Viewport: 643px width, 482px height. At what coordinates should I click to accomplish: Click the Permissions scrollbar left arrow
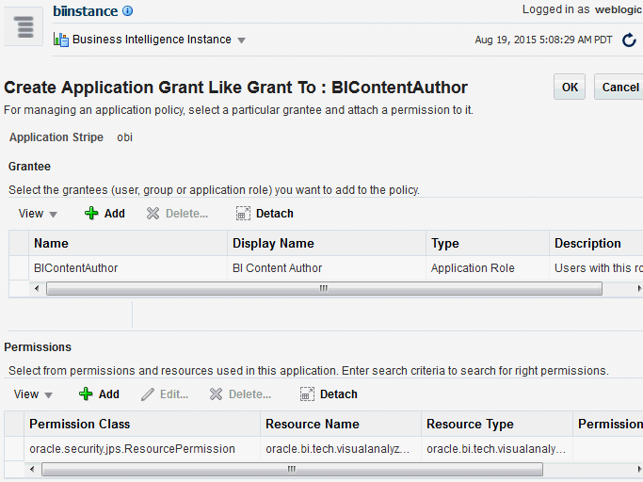(x=32, y=469)
